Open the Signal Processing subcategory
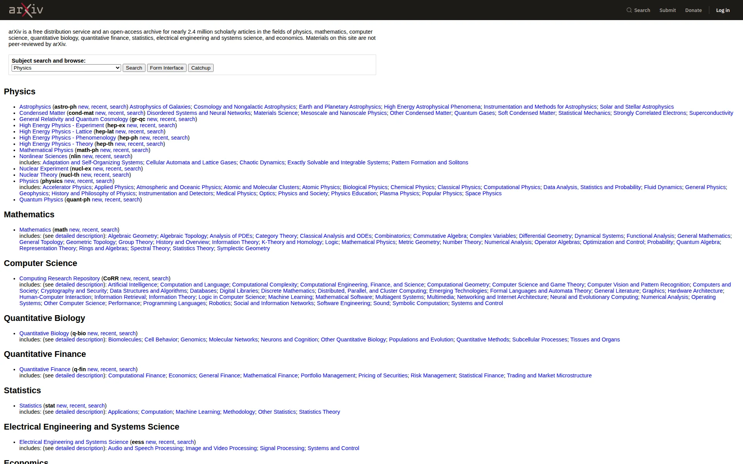 [x=282, y=448]
